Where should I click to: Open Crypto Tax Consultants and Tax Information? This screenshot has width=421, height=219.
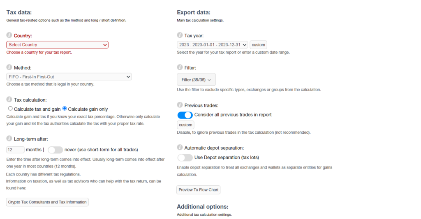click(x=47, y=202)
